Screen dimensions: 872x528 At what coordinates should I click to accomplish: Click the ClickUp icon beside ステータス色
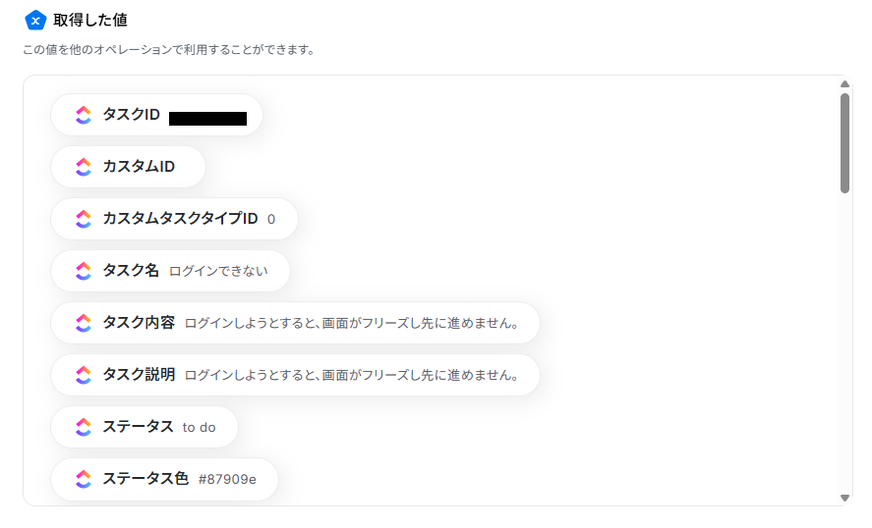(x=84, y=479)
